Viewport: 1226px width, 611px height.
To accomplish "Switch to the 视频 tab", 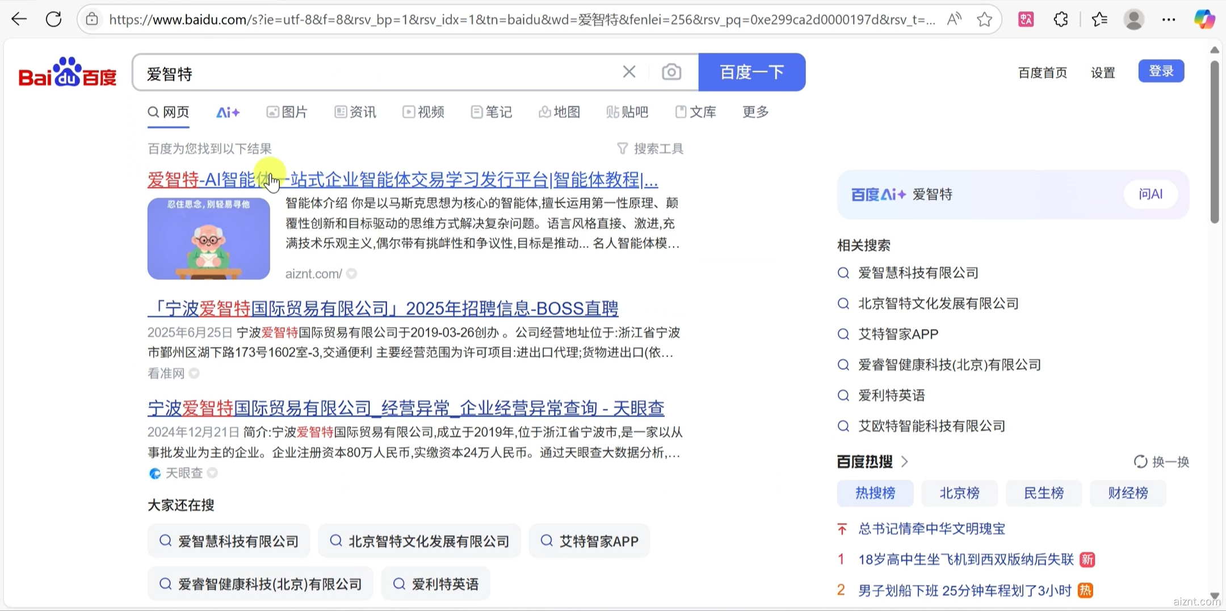I will 423,112.
